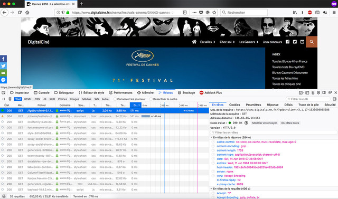The image size is (338, 199).
Task: Bookmark this page with the star icon
Action: (214, 13)
